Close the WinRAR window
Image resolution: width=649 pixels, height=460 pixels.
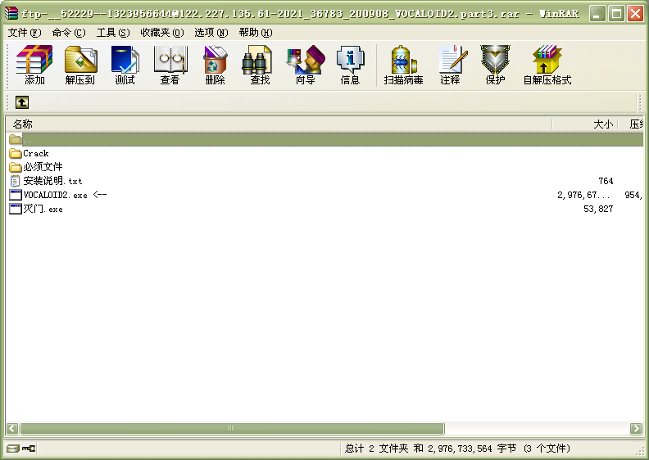[x=635, y=14]
